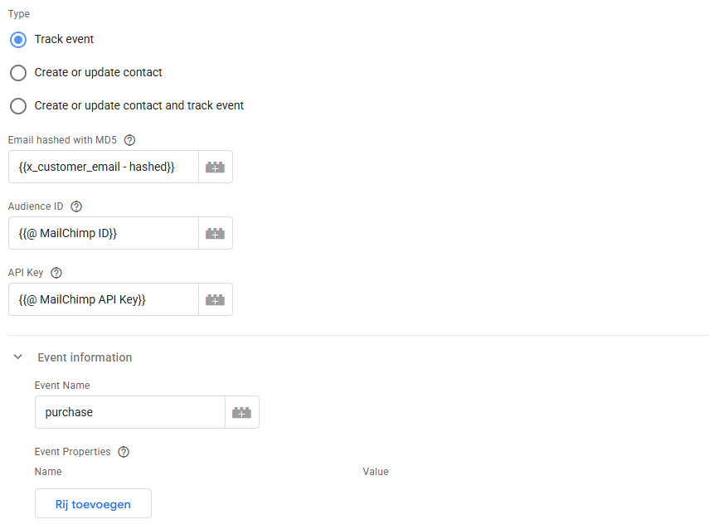This screenshot has width=709, height=529.
Task: Edit the Event Name field containing purchase
Action: (130, 412)
